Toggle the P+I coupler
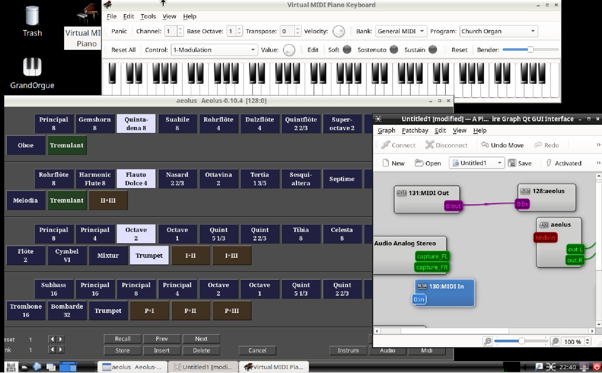 (x=149, y=310)
